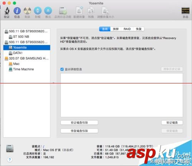The image size is (192, 166).
Task: Select the Time Machine volume
Action: [26, 69]
